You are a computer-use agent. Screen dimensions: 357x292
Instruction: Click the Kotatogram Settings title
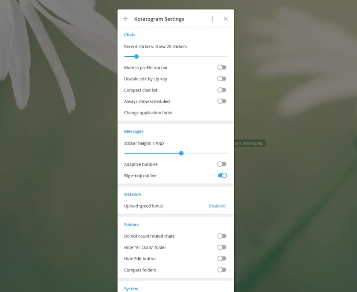tap(159, 19)
